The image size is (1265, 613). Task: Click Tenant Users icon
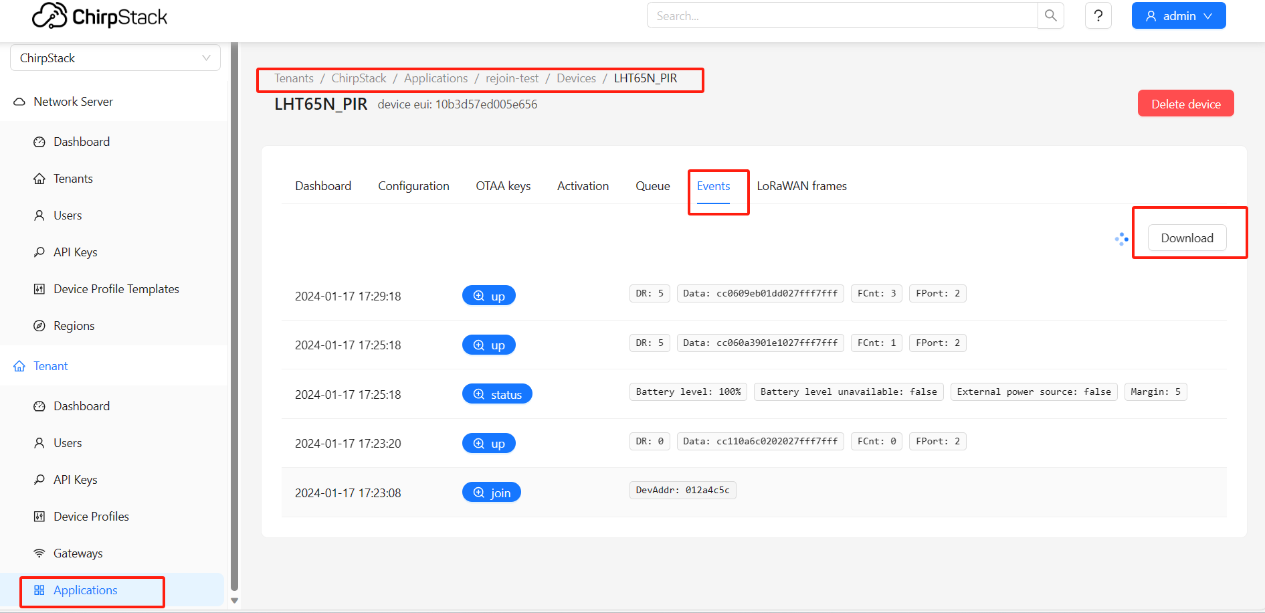click(39, 443)
